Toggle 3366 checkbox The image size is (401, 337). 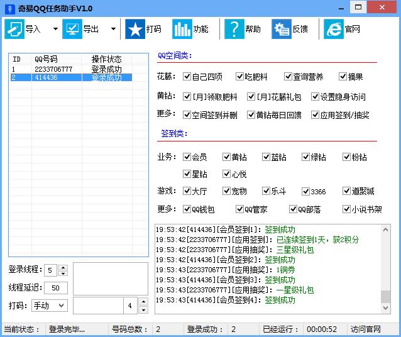pyautogui.click(x=306, y=191)
